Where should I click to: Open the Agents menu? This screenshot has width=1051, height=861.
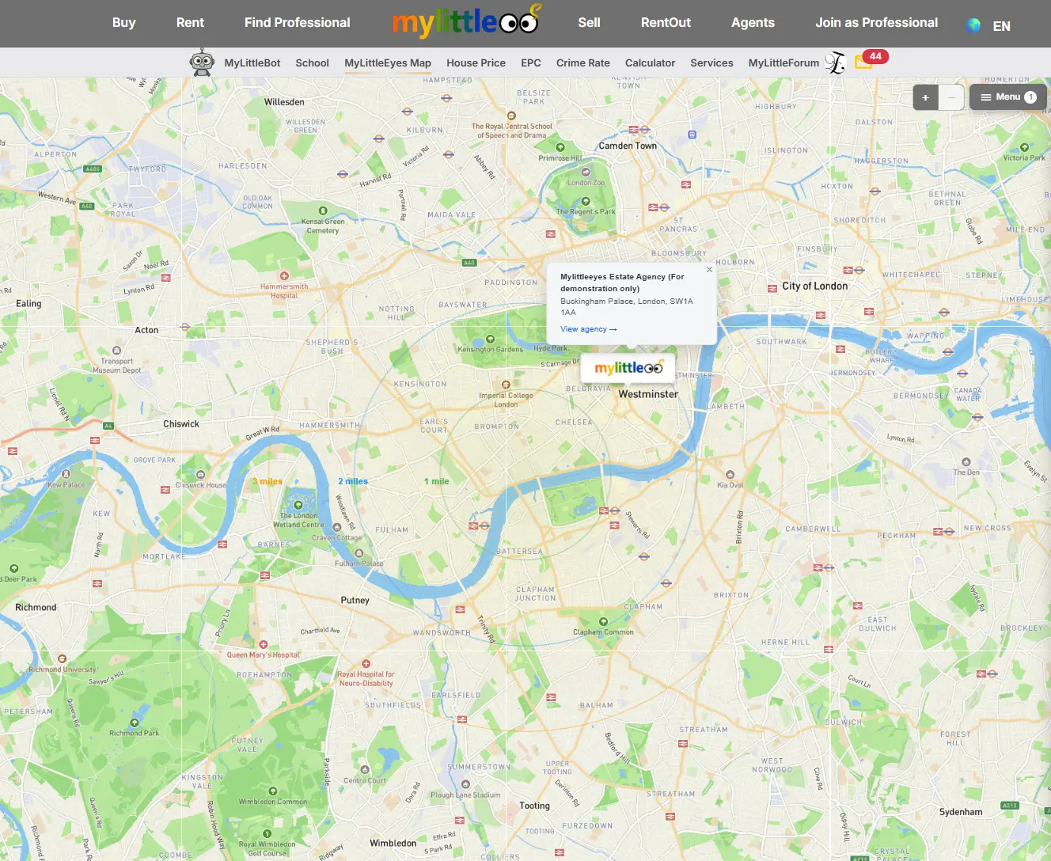[753, 23]
